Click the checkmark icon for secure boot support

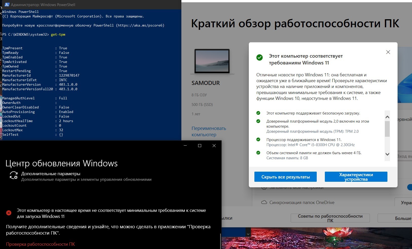pos(258,113)
